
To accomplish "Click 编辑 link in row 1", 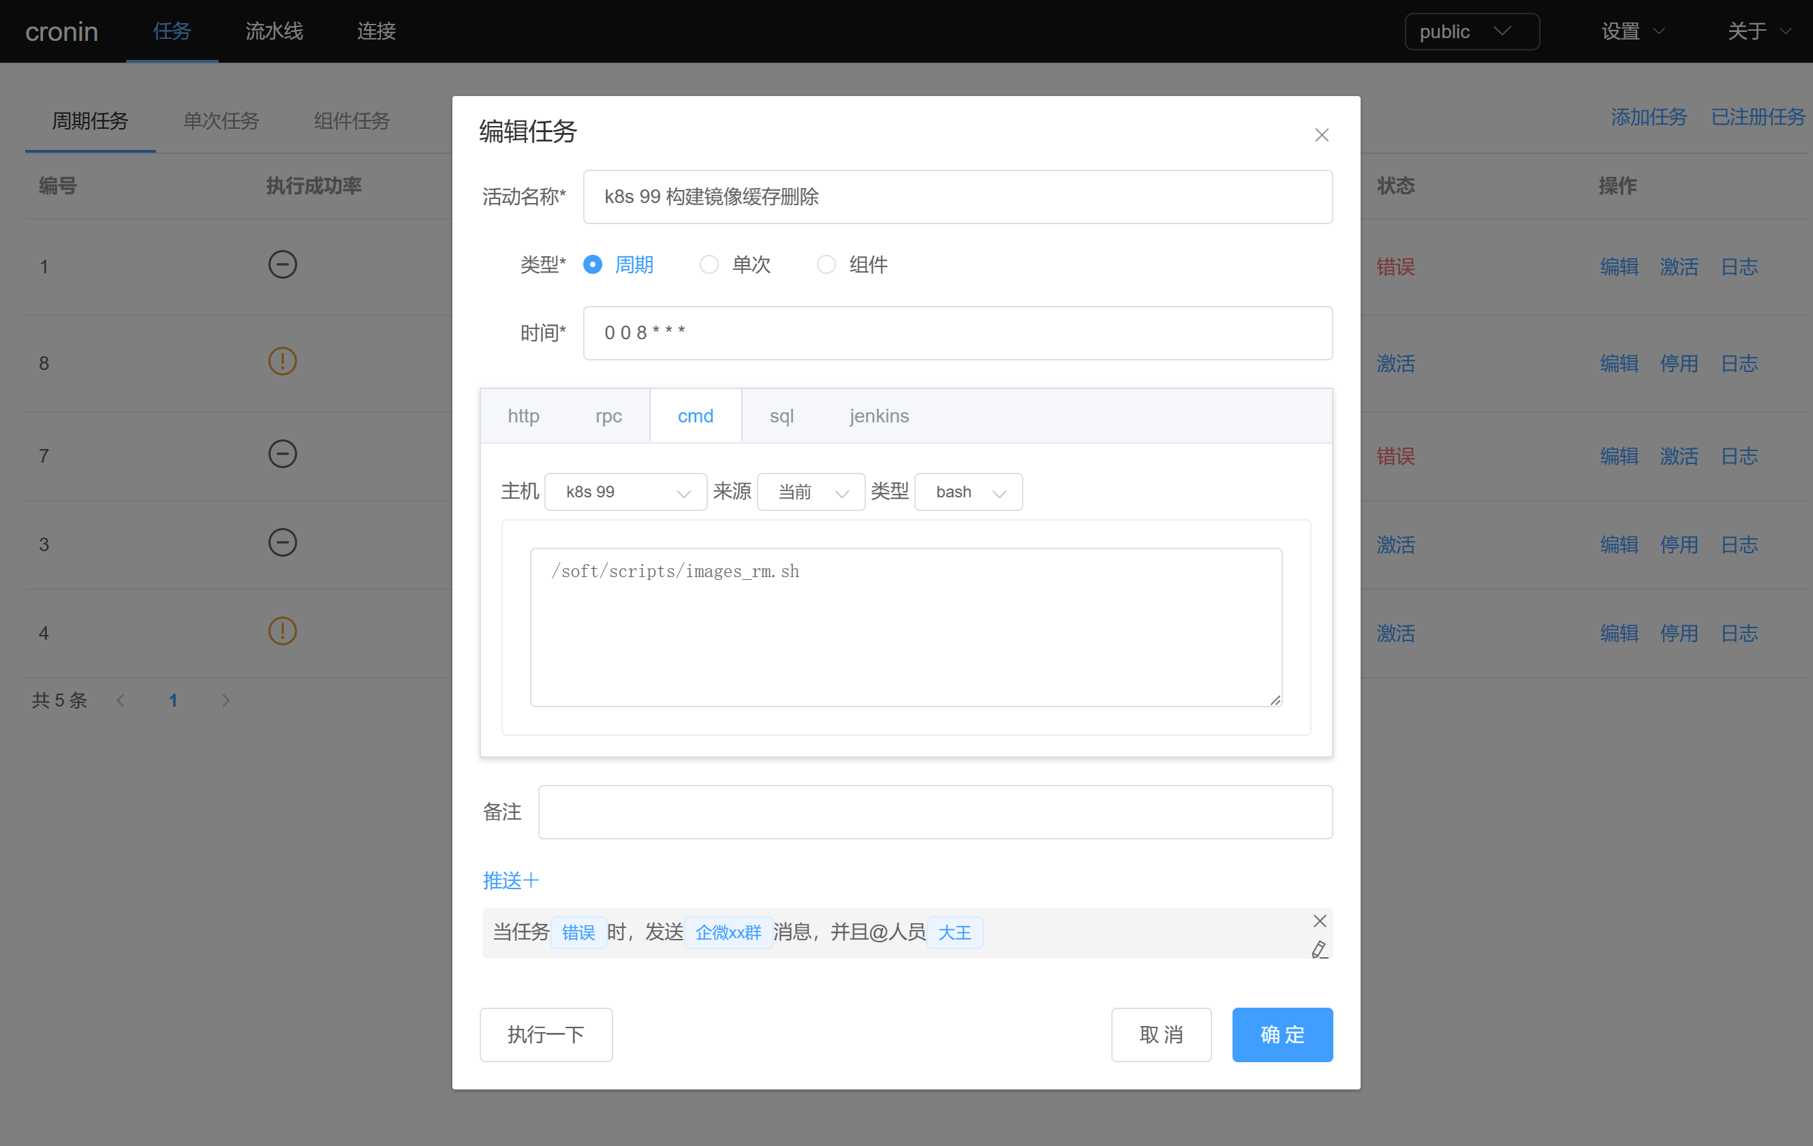I will pyautogui.click(x=1619, y=266).
